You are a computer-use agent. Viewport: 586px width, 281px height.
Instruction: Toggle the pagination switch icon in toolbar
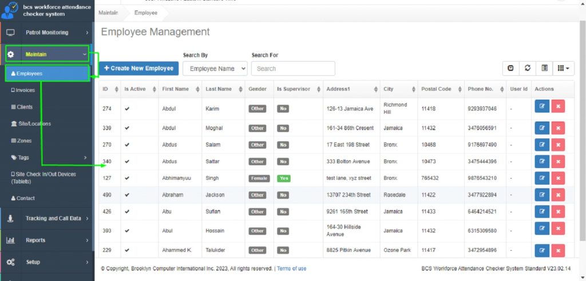click(x=511, y=69)
